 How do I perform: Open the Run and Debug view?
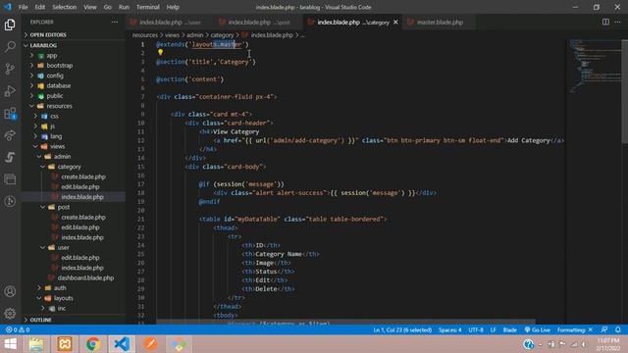[x=10, y=91]
